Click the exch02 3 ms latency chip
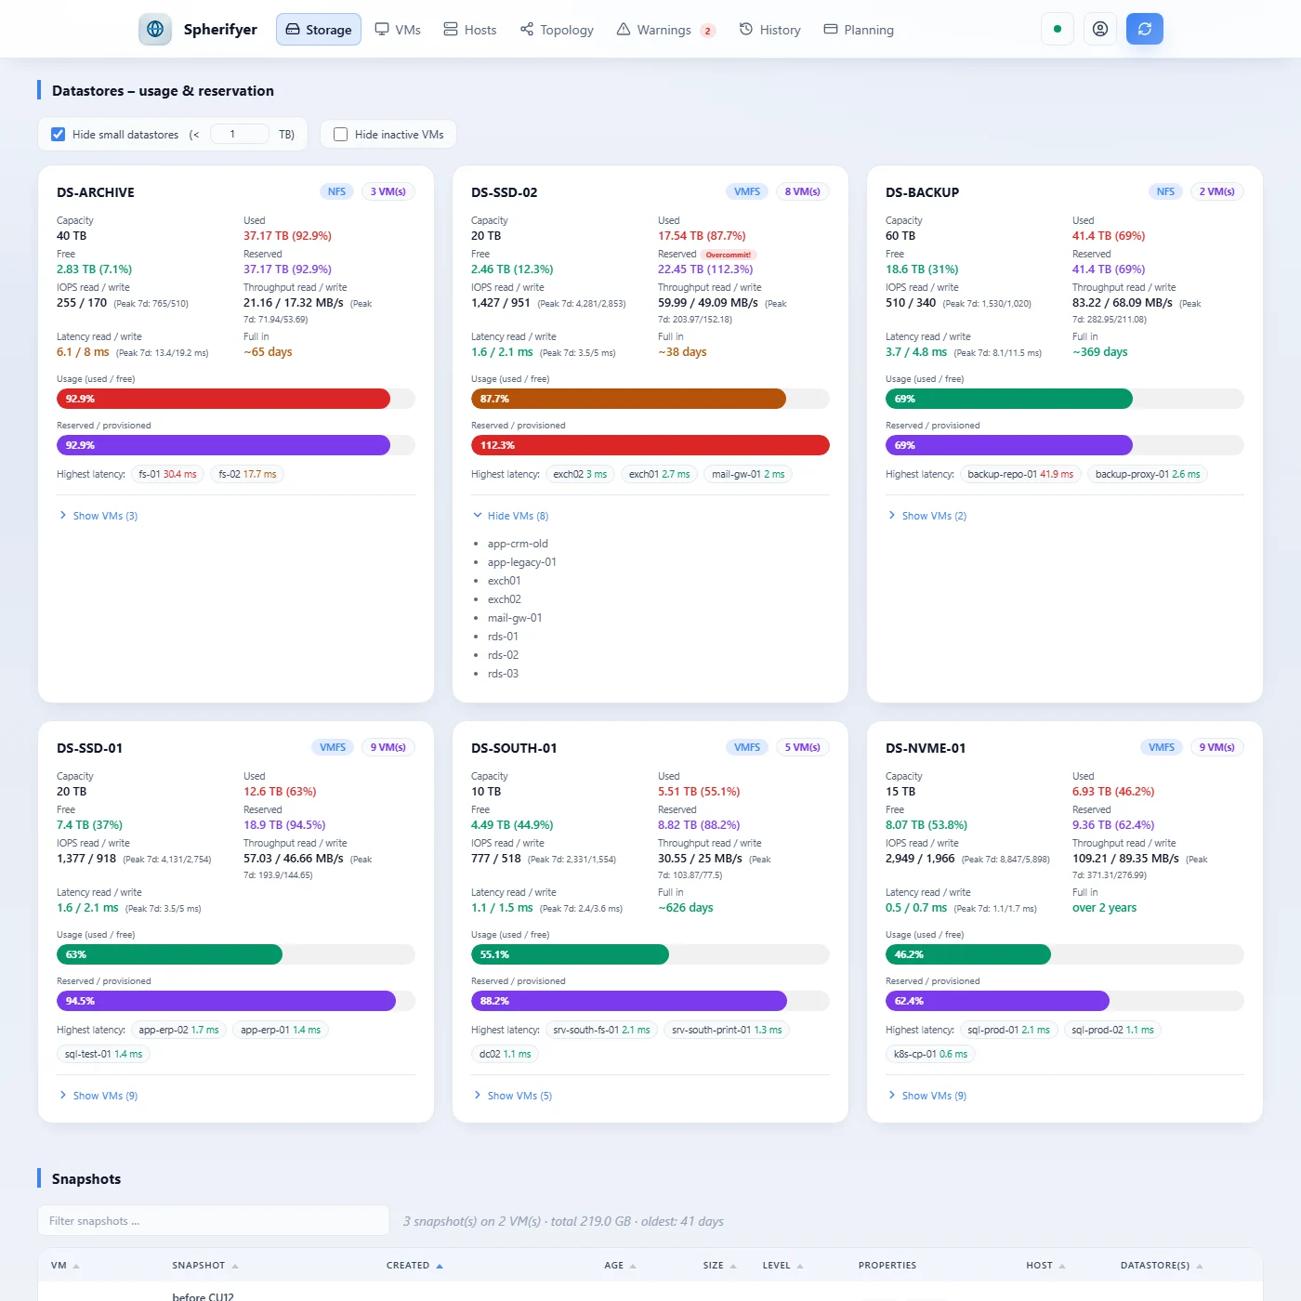 point(580,474)
